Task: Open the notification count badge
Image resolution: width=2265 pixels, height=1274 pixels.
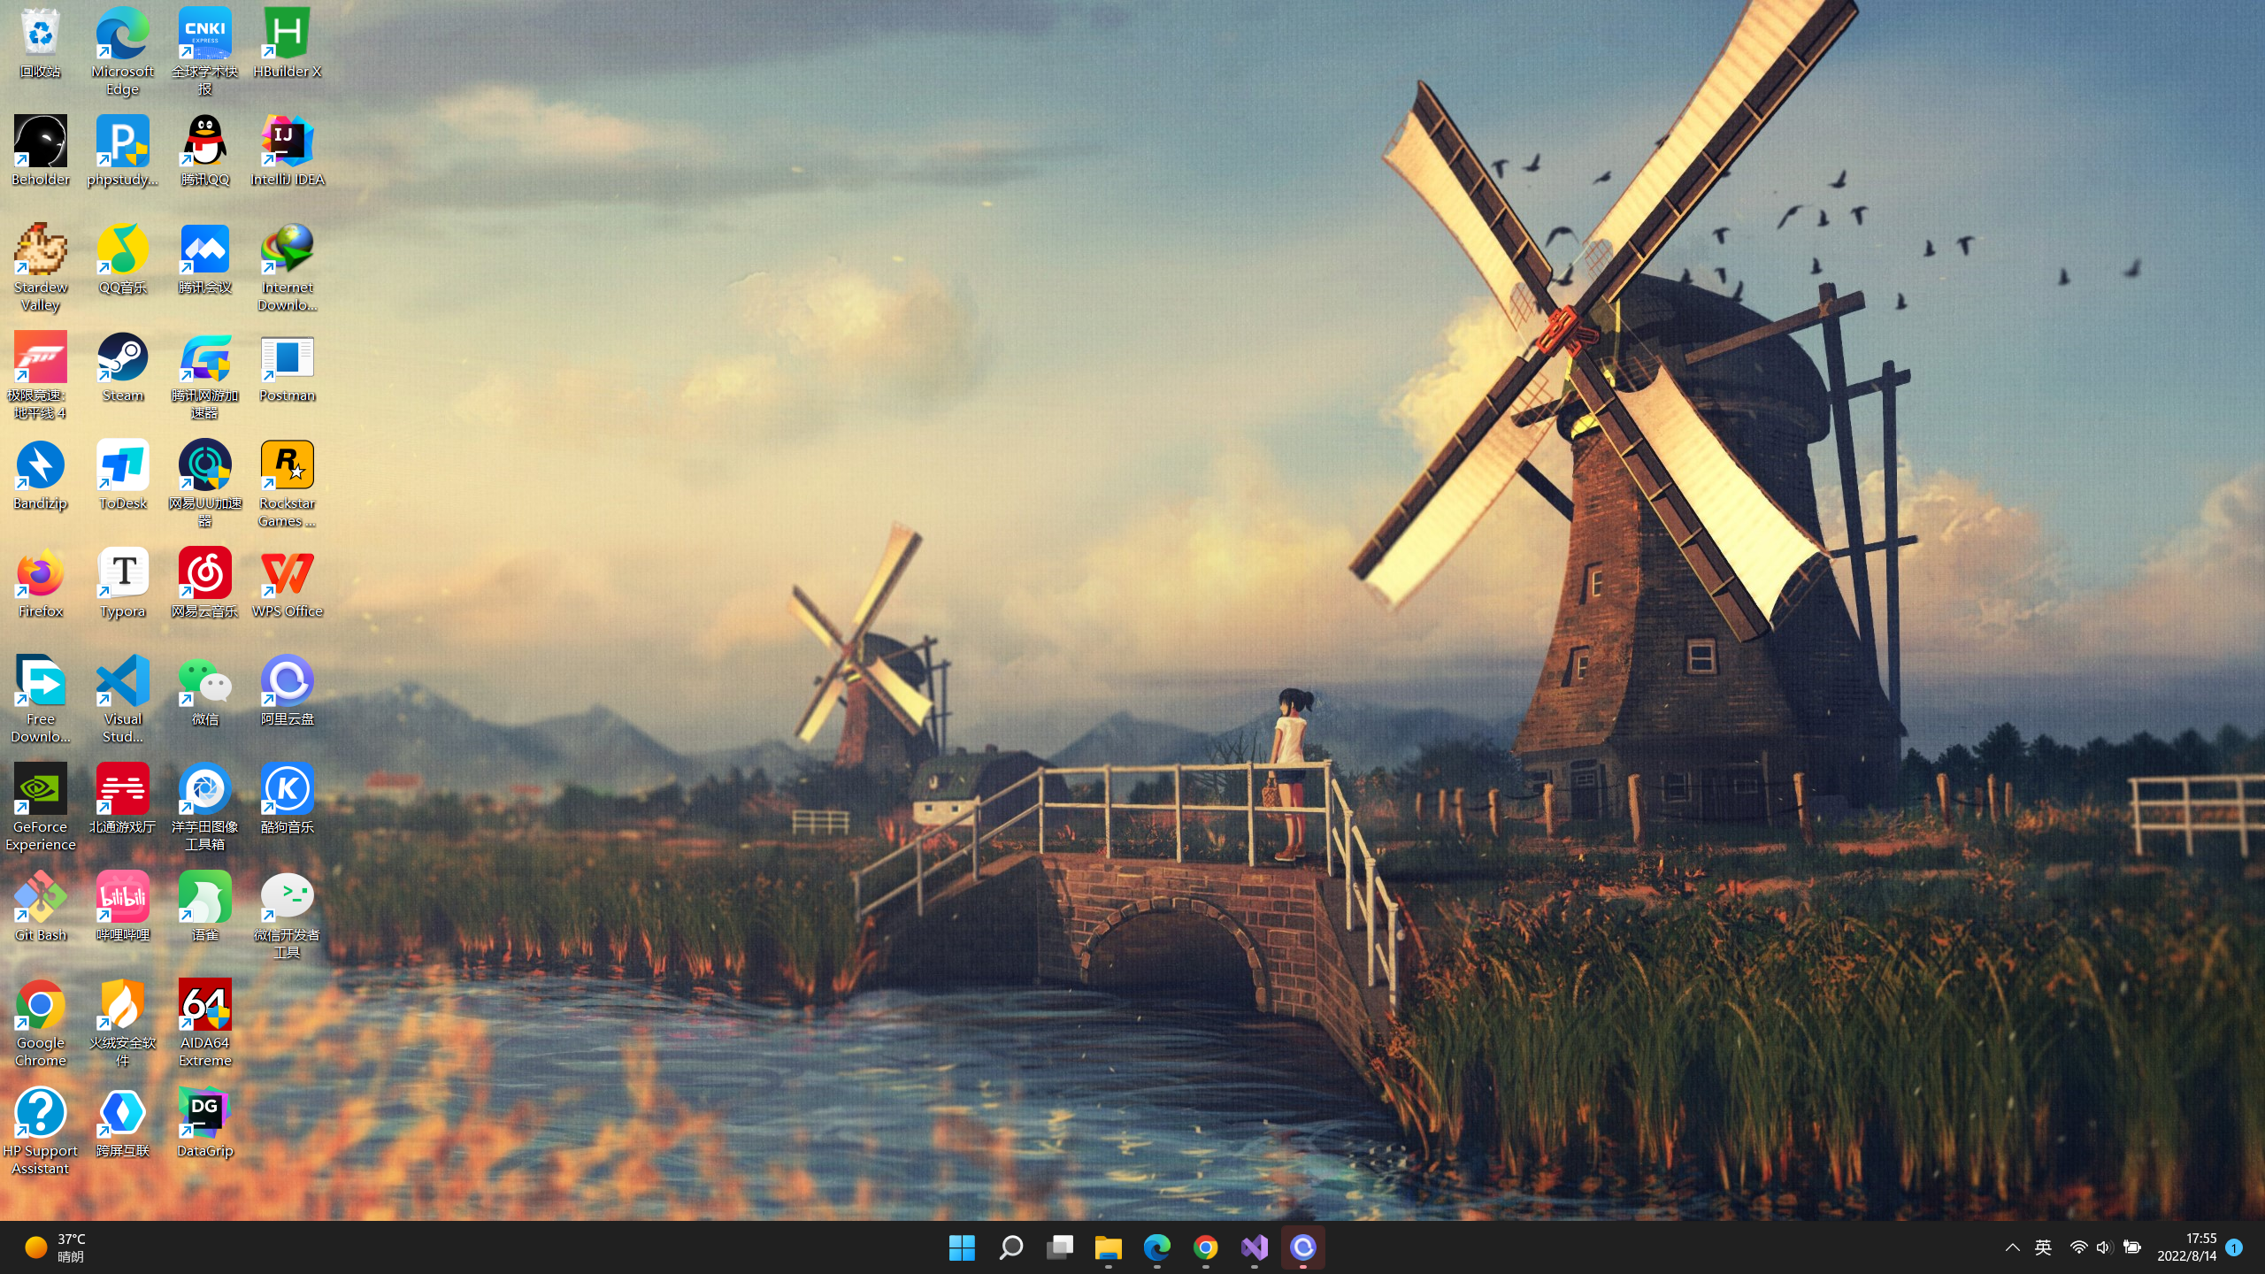Action: tap(2234, 1247)
